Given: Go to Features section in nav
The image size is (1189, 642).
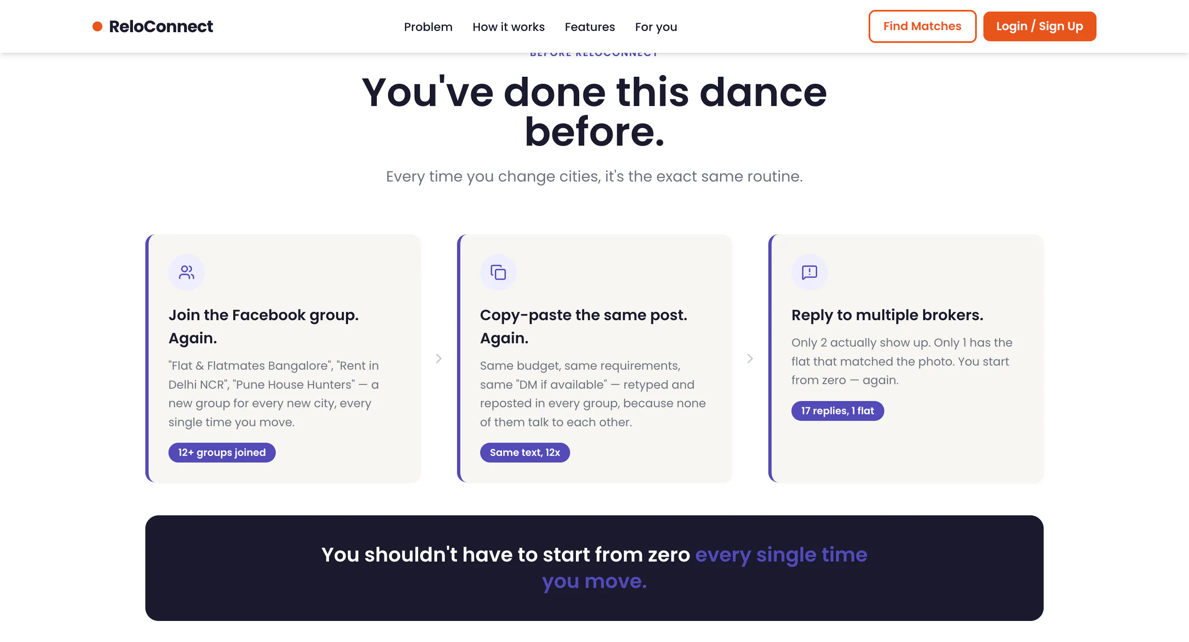Looking at the screenshot, I should pyautogui.click(x=590, y=27).
